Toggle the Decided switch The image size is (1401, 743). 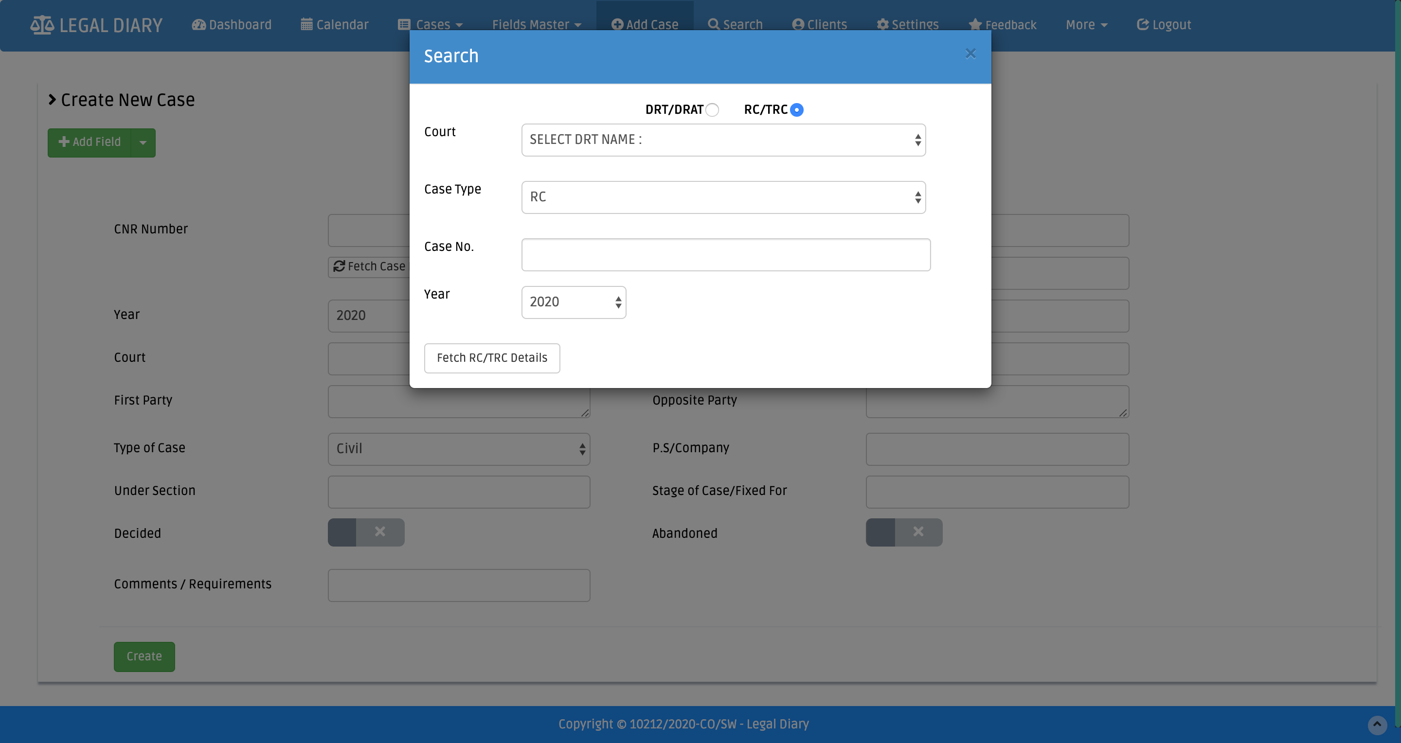point(366,532)
